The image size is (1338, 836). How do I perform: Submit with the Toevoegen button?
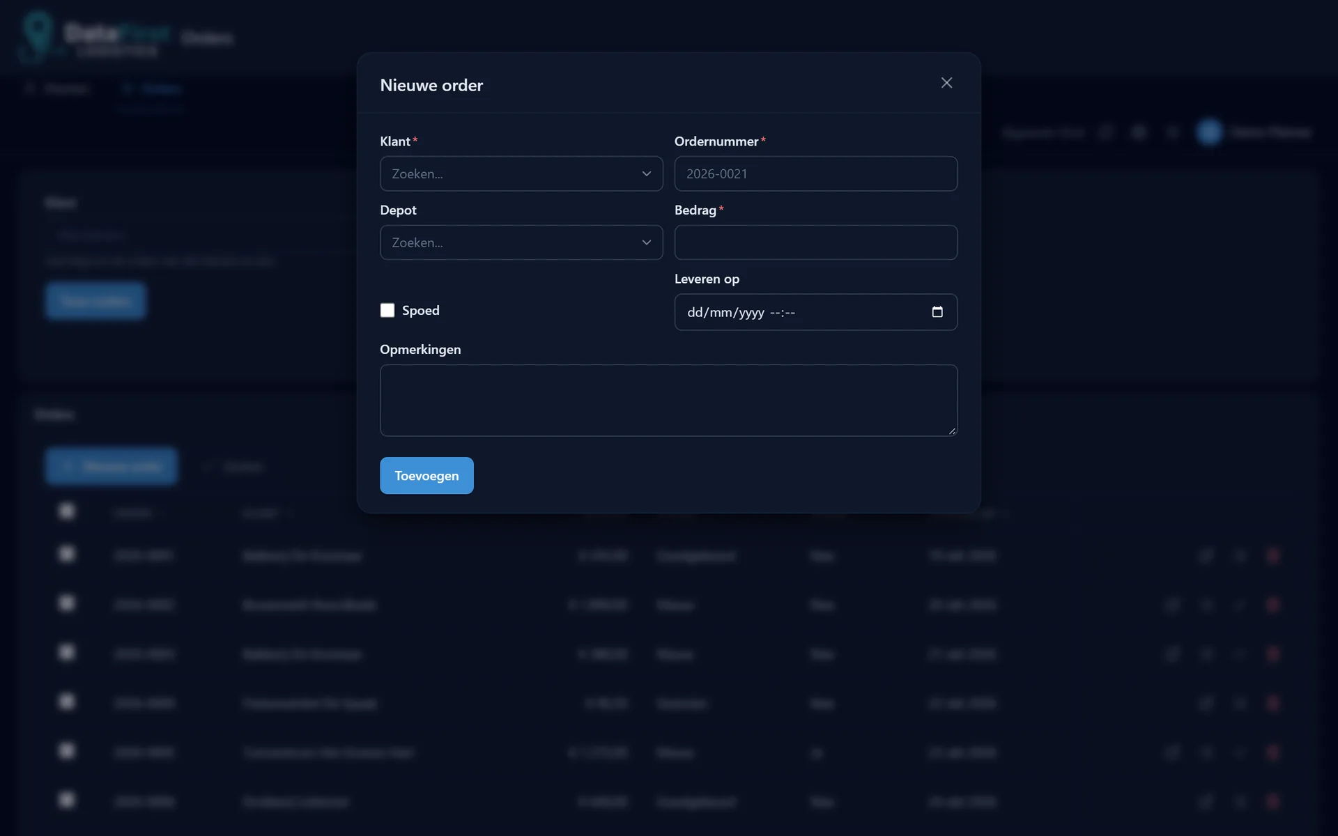pyautogui.click(x=426, y=476)
